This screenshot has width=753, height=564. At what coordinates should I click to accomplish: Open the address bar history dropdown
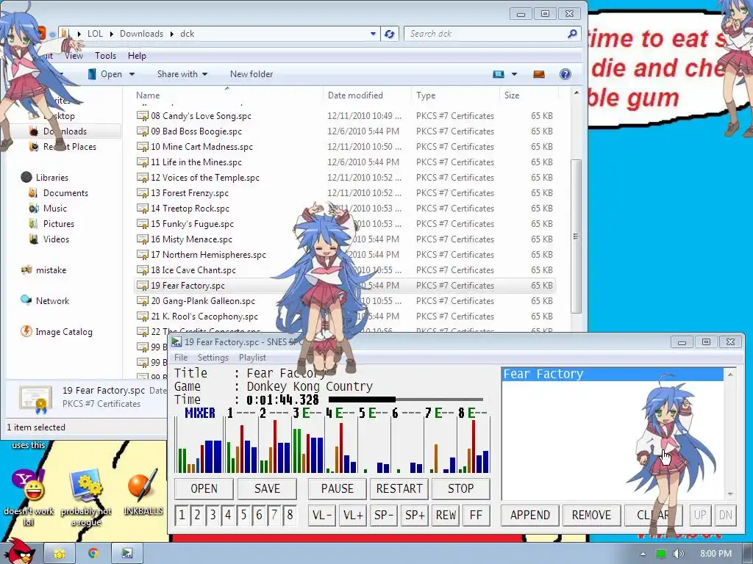pos(373,34)
